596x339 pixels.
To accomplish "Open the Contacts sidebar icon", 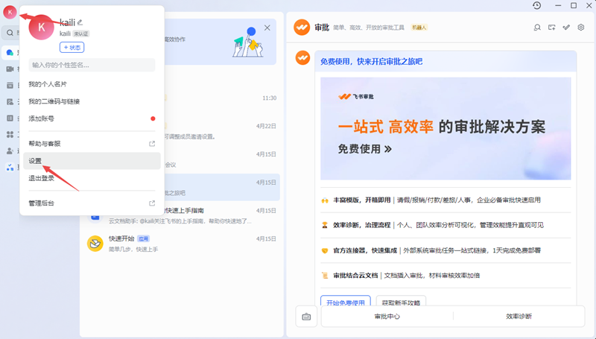I will [10, 151].
